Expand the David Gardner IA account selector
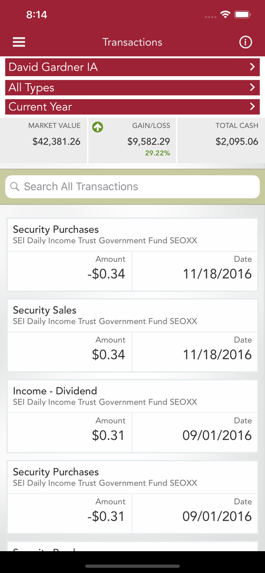This screenshot has height=573, width=265. click(x=132, y=67)
